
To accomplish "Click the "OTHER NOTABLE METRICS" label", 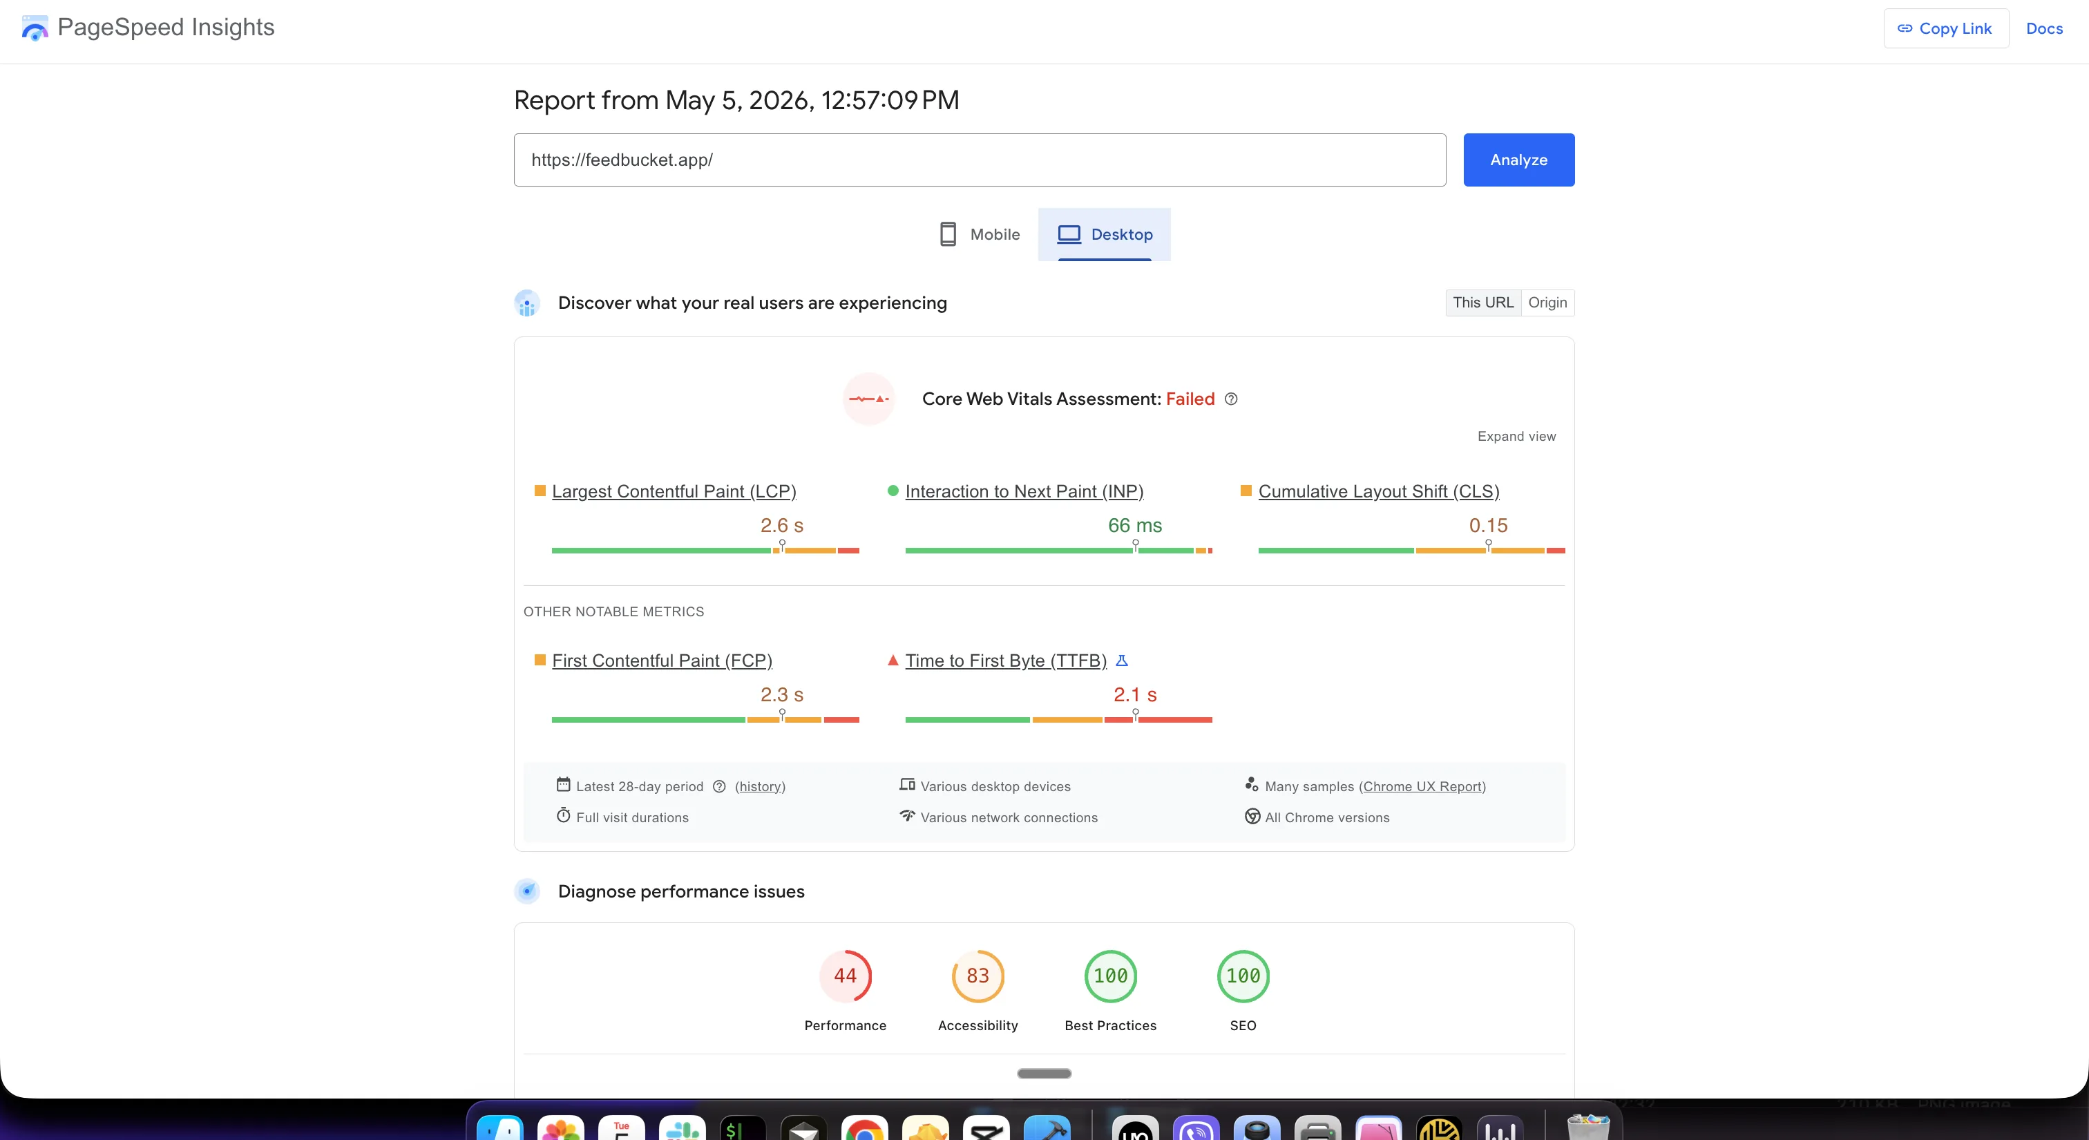I will coord(614,612).
